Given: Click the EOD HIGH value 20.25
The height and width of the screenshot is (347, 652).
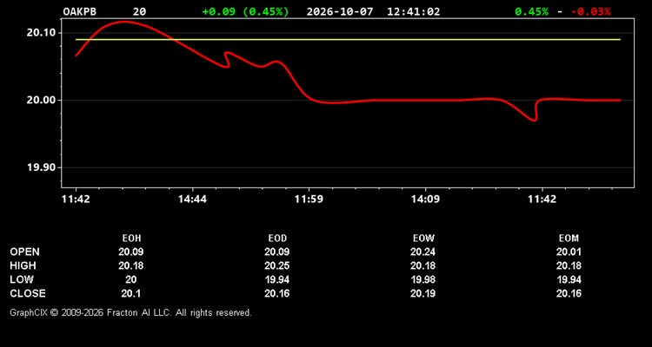Looking at the screenshot, I should [x=277, y=265].
